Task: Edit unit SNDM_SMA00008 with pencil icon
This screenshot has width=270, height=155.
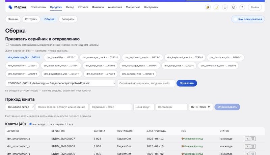Action: tap(247, 147)
